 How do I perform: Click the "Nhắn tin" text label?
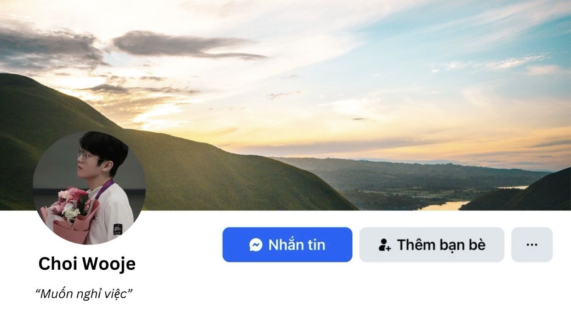[x=297, y=245]
